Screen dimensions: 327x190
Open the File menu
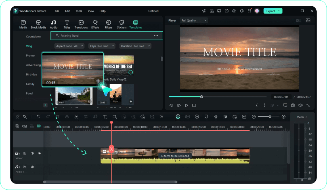coord(57,11)
